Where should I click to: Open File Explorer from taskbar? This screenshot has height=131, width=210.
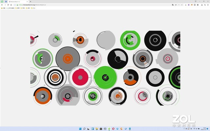point(97,129)
